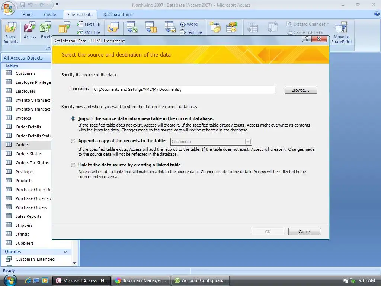The width and height of the screenshot is (381, 286).
Task: Customize Quick Access Toolbar dropdown arrow
Action: click(57, 4)
